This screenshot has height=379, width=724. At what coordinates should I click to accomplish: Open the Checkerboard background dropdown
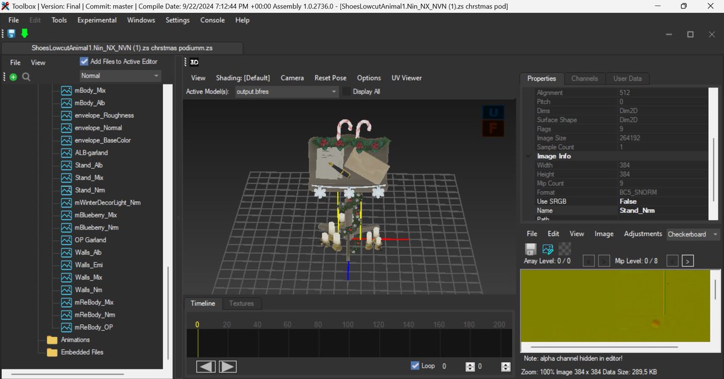pos(693,234)
